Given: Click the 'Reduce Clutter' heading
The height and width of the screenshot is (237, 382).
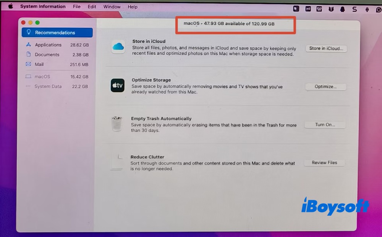Looking at the screenshot, I should [x=147, y=157].
